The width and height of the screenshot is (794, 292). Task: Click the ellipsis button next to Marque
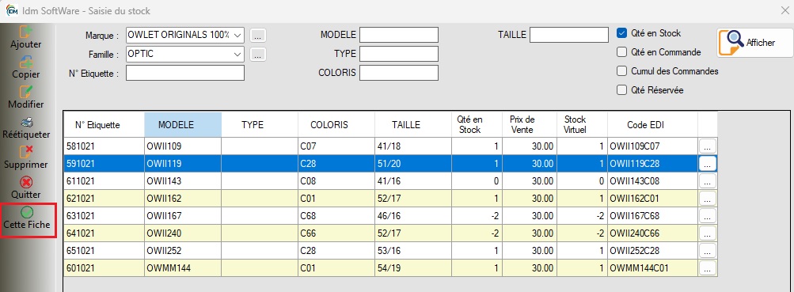258,36
